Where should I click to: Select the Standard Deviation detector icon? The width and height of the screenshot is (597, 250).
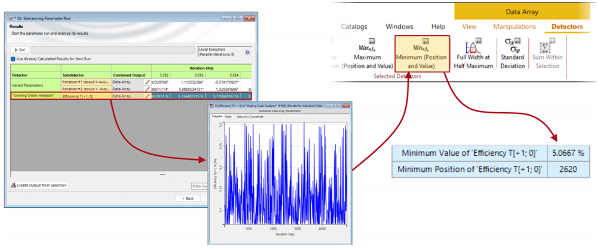tap(513, 45)
